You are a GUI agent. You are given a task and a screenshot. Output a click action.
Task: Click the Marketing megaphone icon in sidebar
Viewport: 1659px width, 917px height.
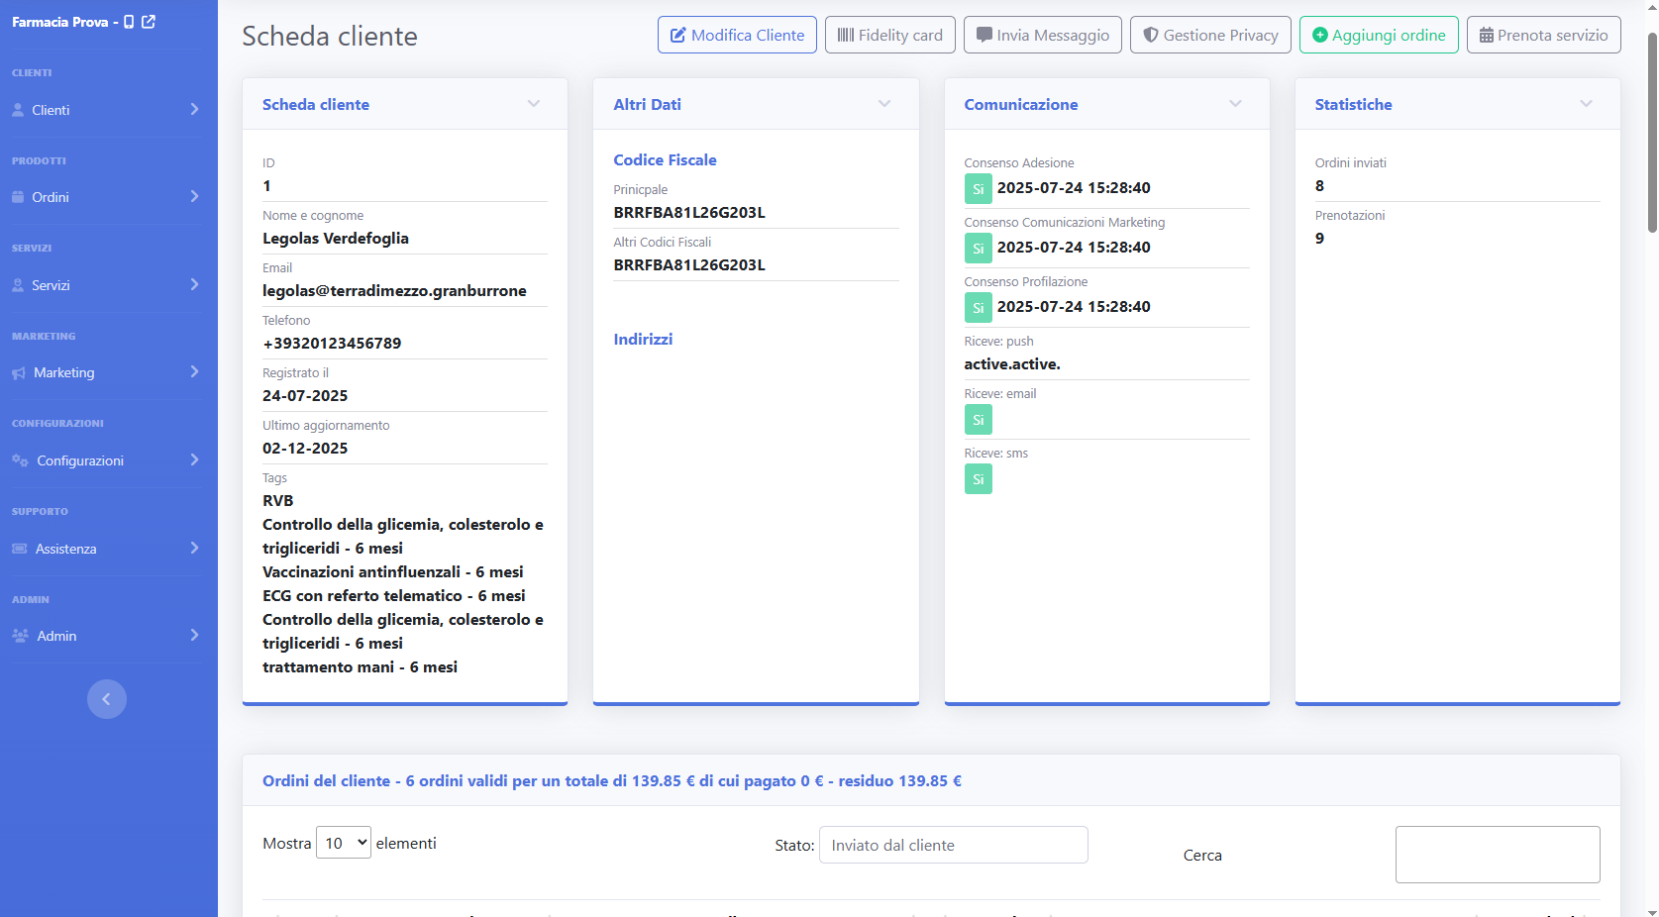pyautogui.click(x=19, y=373)
